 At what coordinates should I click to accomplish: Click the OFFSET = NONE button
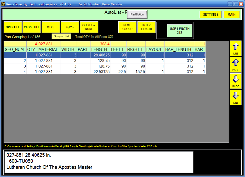[89, 27]
